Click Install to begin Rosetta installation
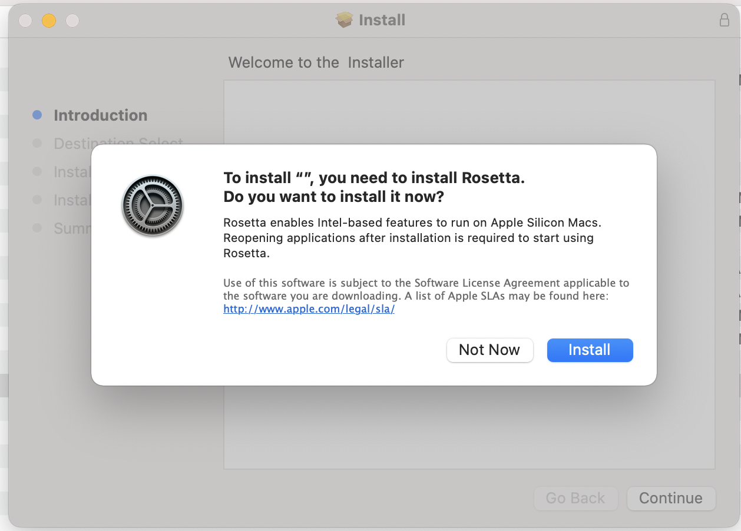 coord(590,350)
